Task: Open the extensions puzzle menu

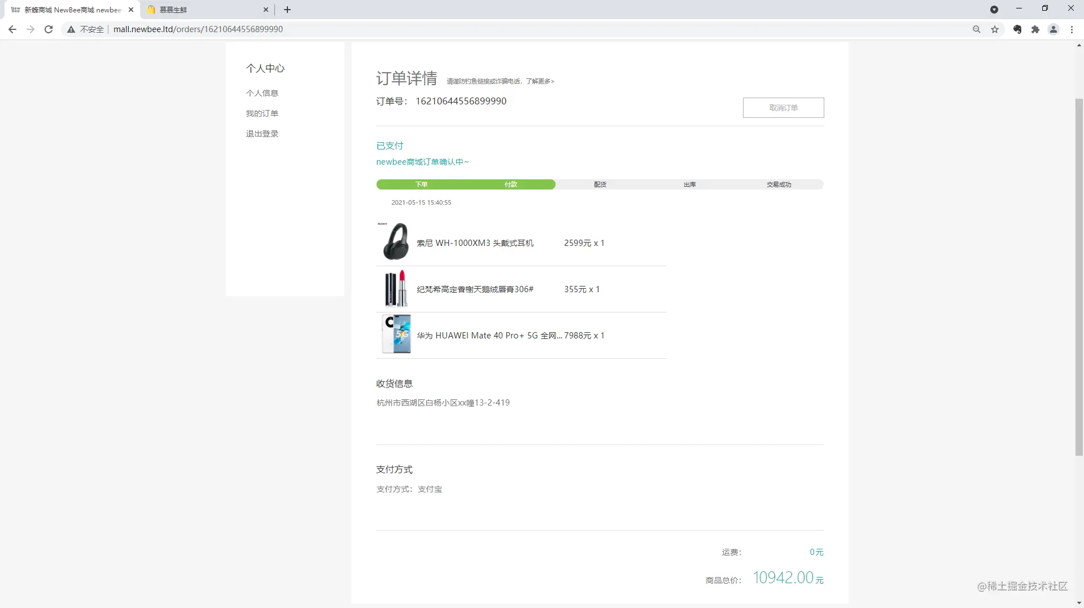Action: click(1035, 29)
